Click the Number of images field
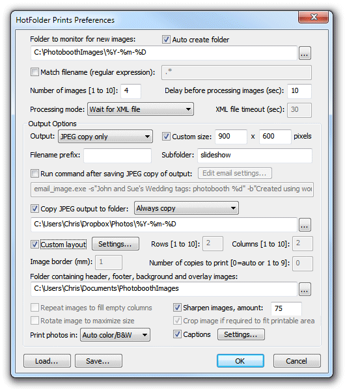 pyautogui.click(x=131, y=91)
